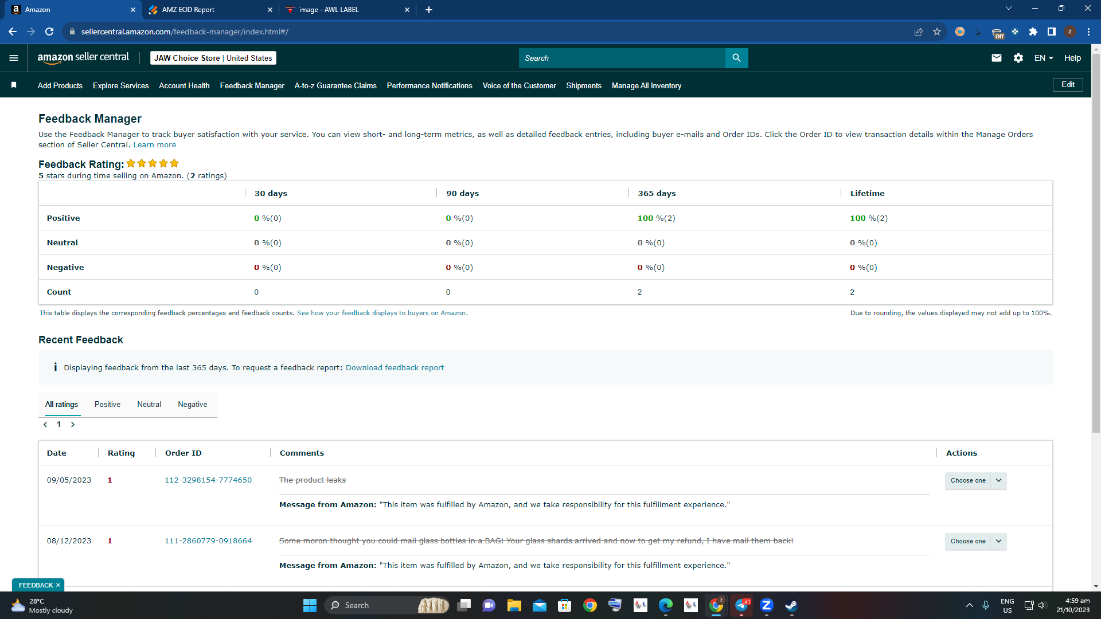1101x619 pixels.
Task: Open the Chrome tab search chevron
Action: pyautogui.click(x=1009, y=9)
